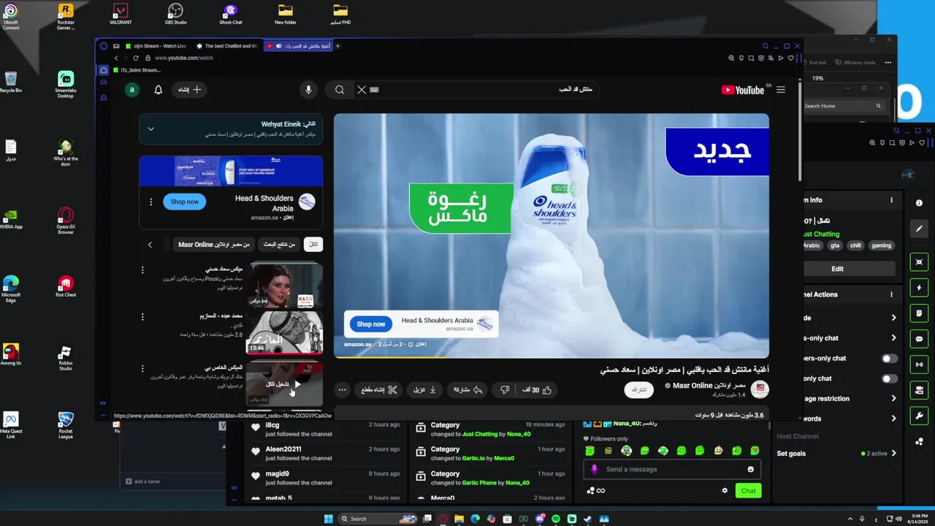Click the chill tag chip
This screenshot has width=935, height=526.
point(855,245)
